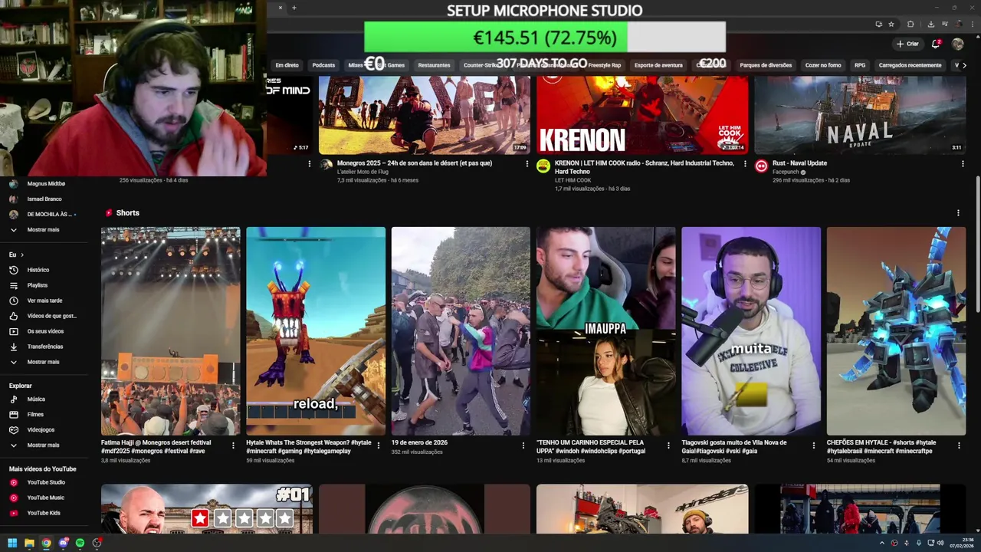The height and width of the screenshot is (552, 981).
Task: Open Filmes under Explorar
Action: pyautogui.click(x=46, y=415)
